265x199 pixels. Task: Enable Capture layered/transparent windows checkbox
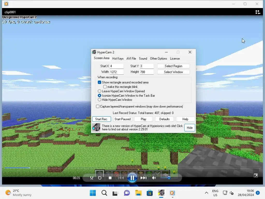[x=98, y=106]
